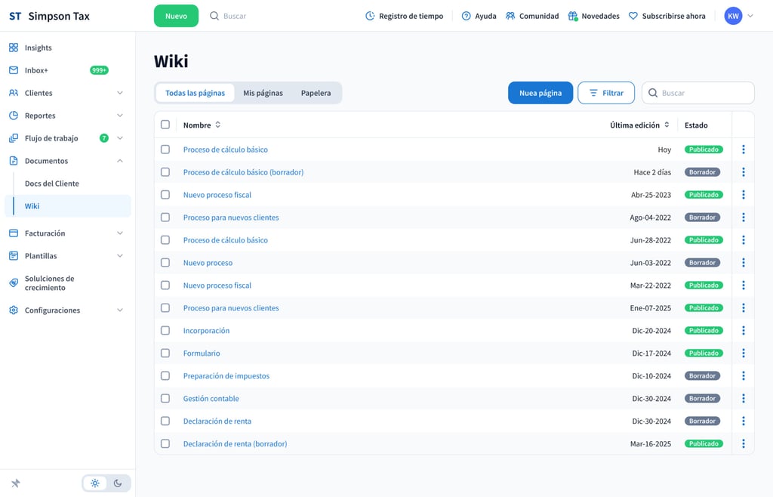The width and height of the screenshot is (773, 497).
Task: Collapse the Documentos sidebar section
Action: (x=119, y=161)
